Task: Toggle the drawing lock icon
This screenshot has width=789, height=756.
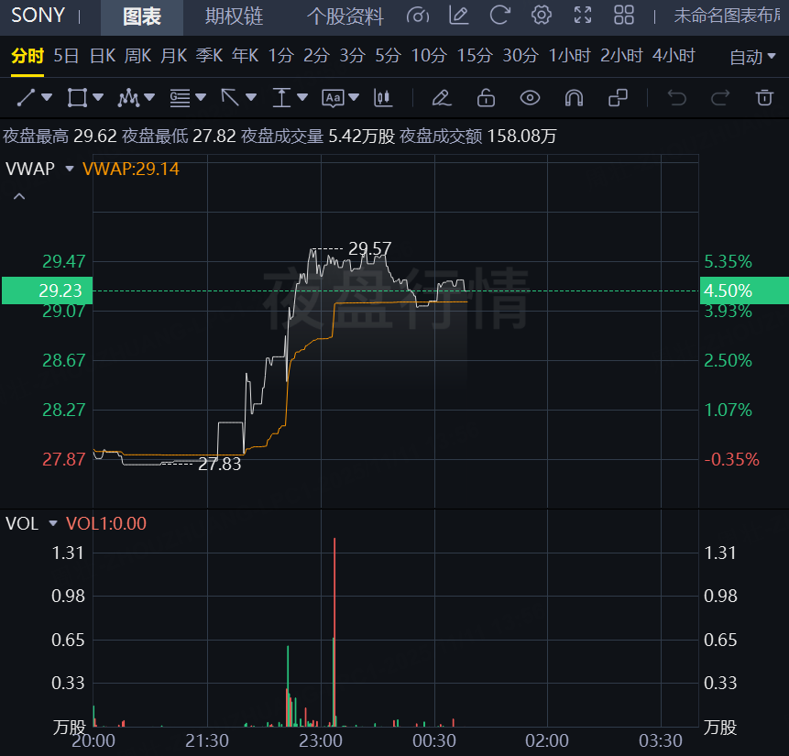Action: click(486, 97)
